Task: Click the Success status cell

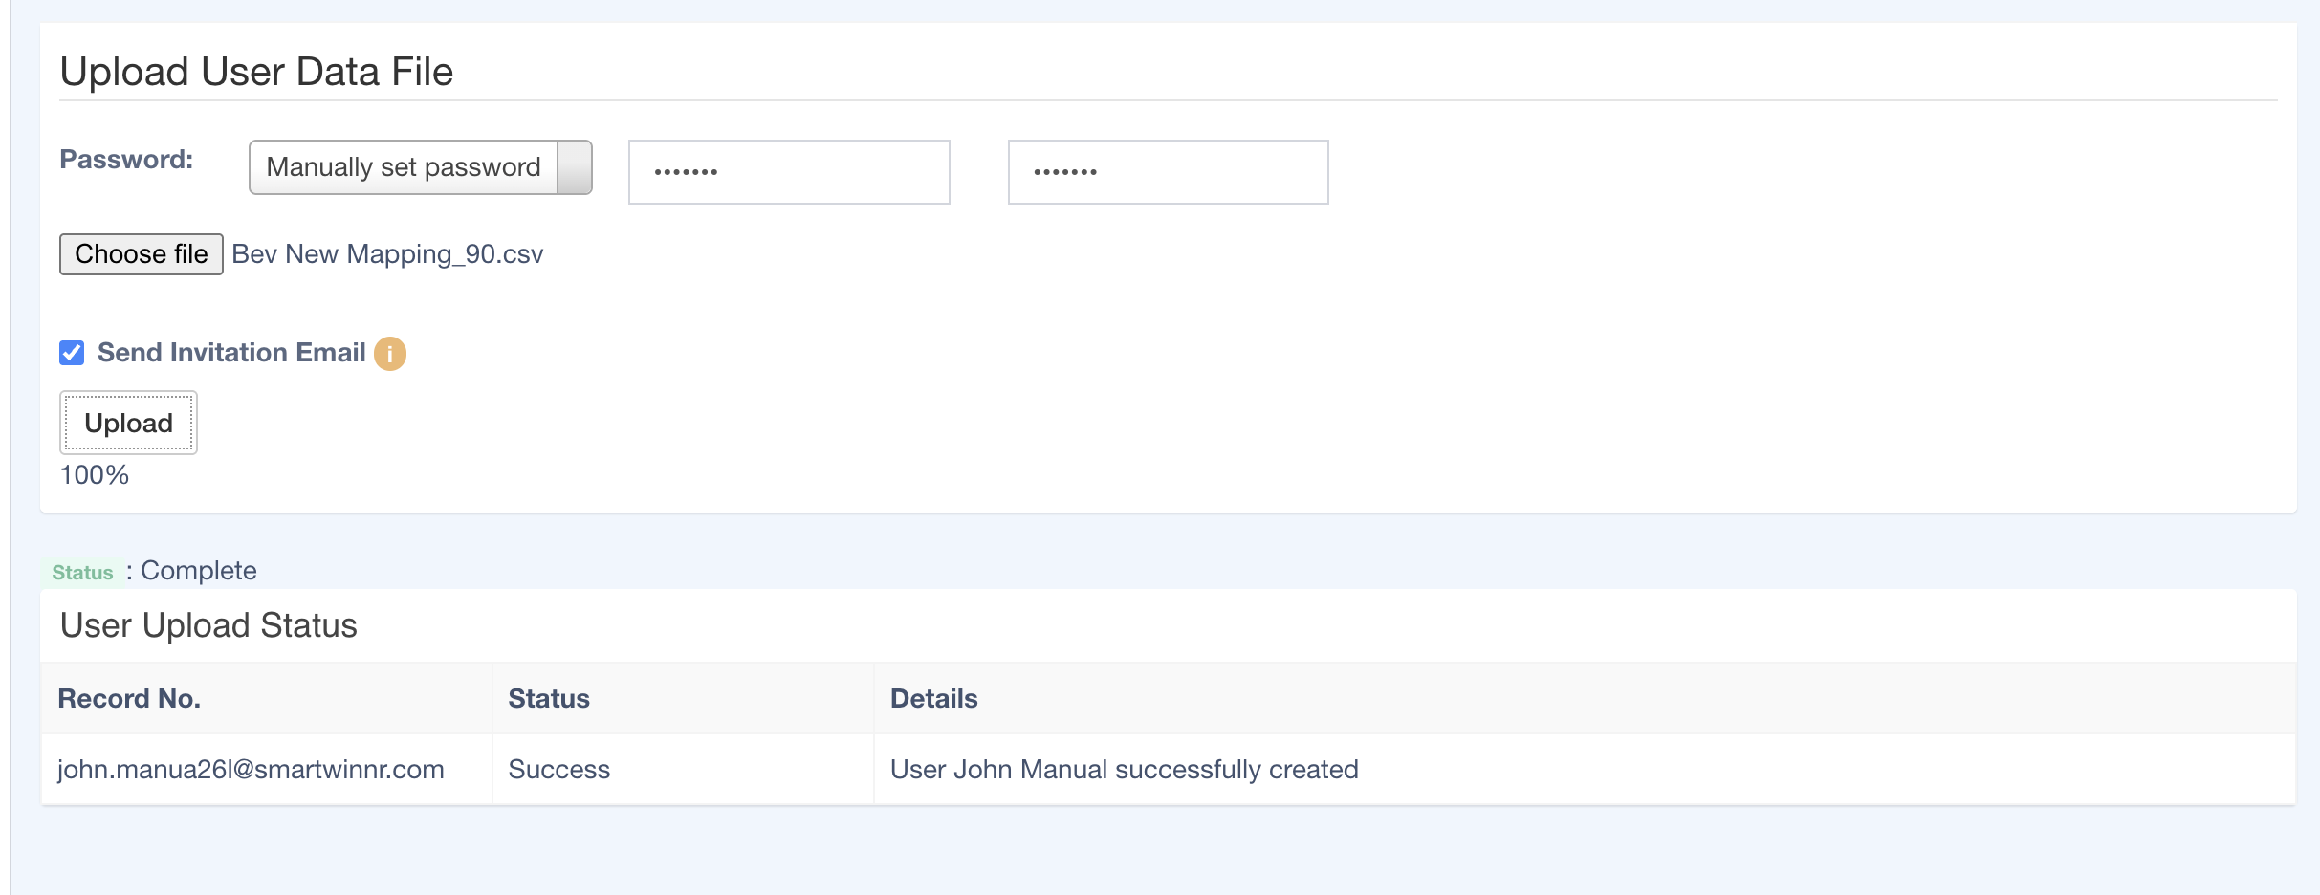Action: pyautogui.click(x=559, y=770)
